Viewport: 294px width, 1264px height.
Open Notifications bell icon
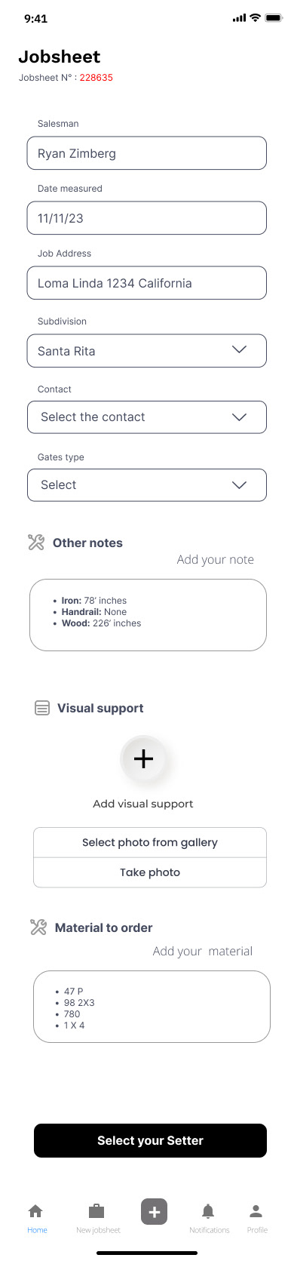click(x=208, y=1211)
